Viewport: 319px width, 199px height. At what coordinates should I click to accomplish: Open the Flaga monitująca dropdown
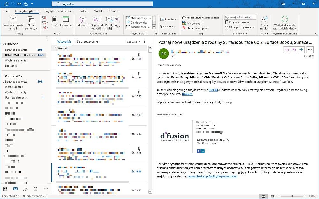tap(196, 28)
